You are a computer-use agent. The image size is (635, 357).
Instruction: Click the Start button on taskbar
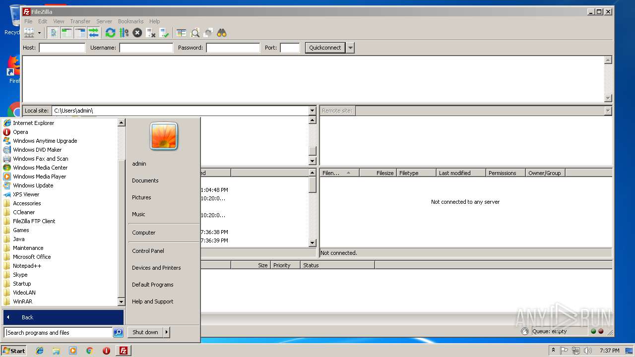[14, 351]
